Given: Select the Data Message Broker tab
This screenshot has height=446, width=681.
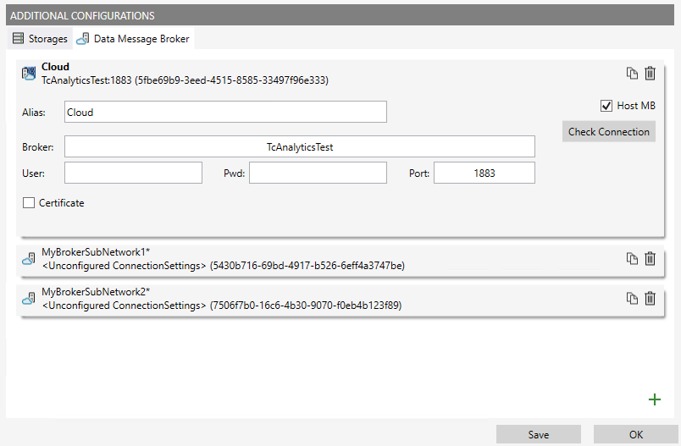Looking at the screenshot, I should pyautogui.click(x=133, y=39).
